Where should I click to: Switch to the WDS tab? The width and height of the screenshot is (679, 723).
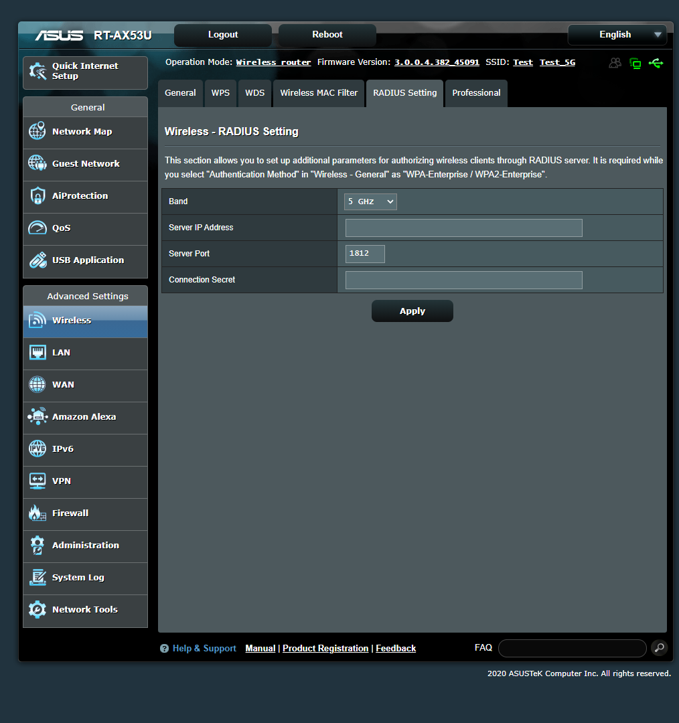(254, 92)
